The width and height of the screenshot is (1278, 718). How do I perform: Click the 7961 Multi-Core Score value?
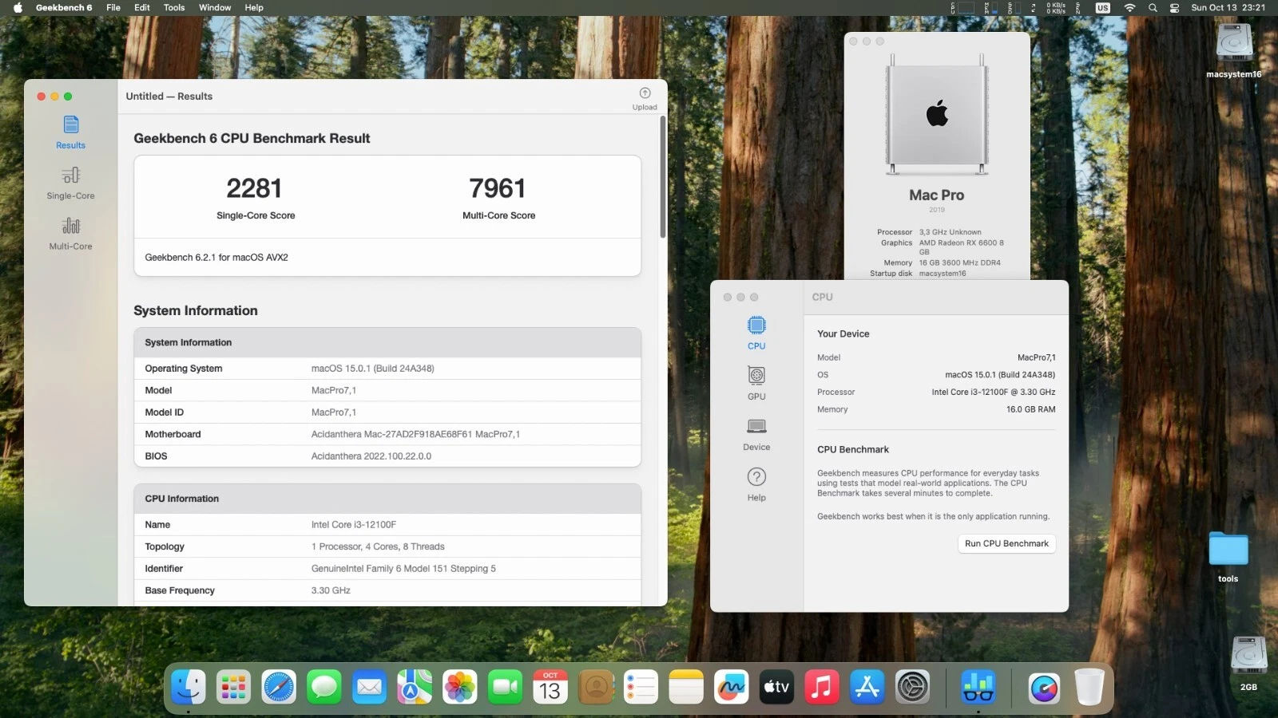point(497,188)
